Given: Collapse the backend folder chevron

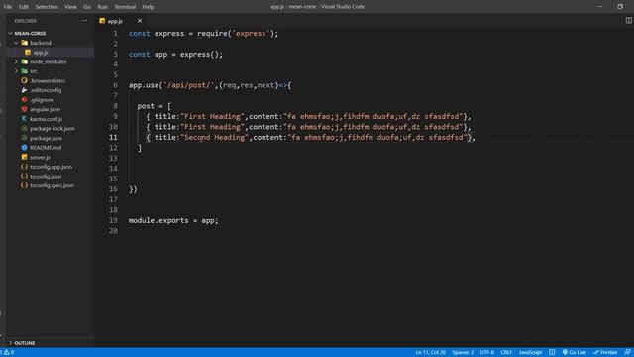Looking at the screenshot, I should pos(16,43).
